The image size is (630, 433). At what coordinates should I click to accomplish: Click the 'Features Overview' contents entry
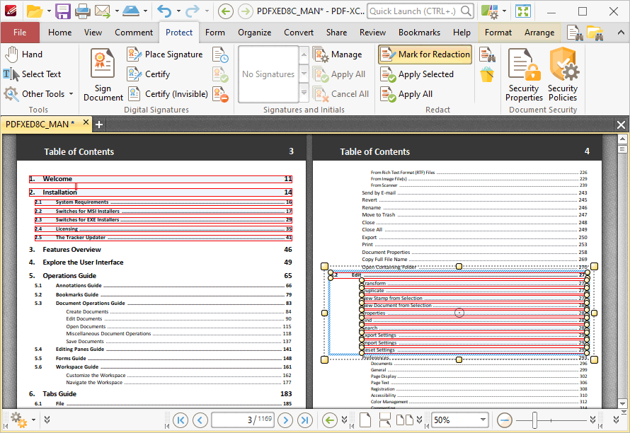click(x=71, y=250)
